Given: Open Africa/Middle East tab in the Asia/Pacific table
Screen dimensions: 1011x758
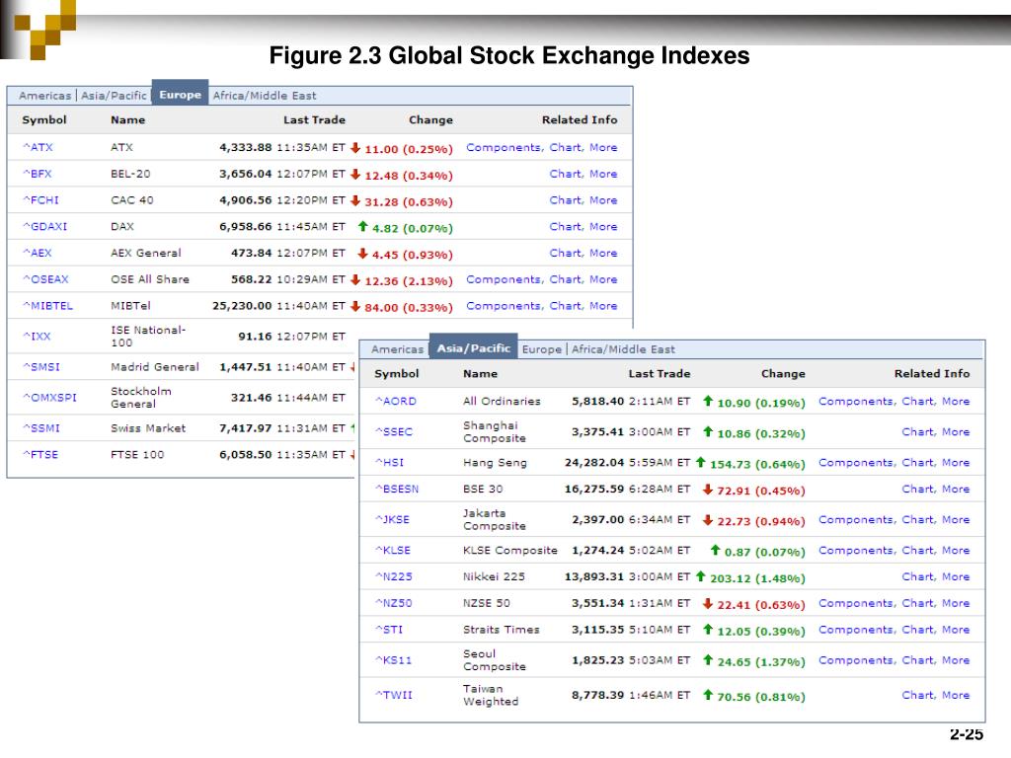Looking at the screenshot, I should pos(623,349).
